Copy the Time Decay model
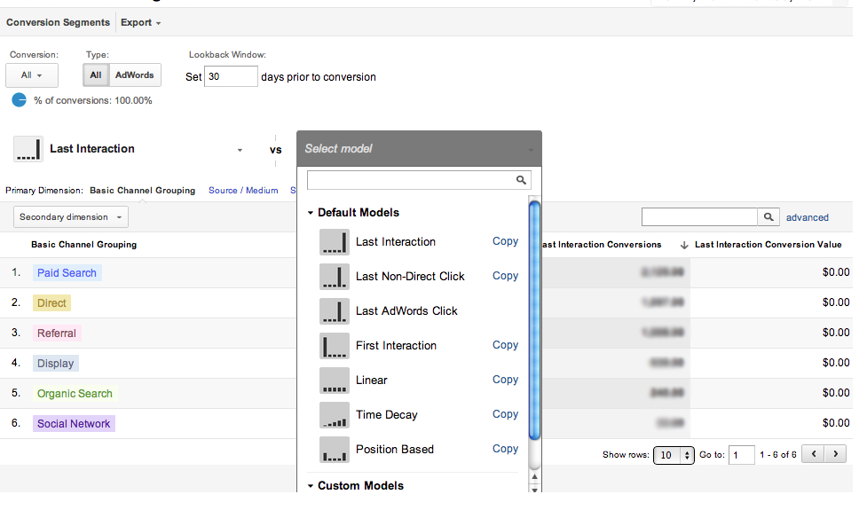This screenshot has width=867, height=510. click(x=505, y=414)
